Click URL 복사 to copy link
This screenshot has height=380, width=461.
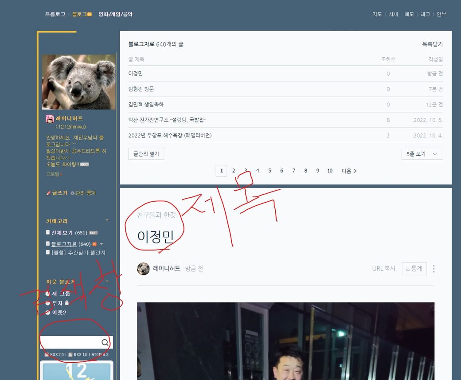coord(383,269)
